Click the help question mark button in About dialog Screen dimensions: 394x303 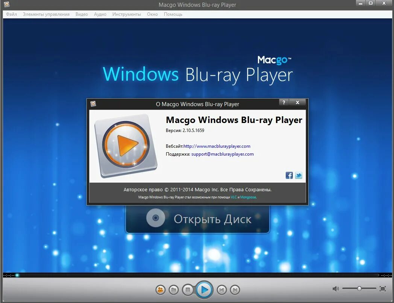[284, 102]
